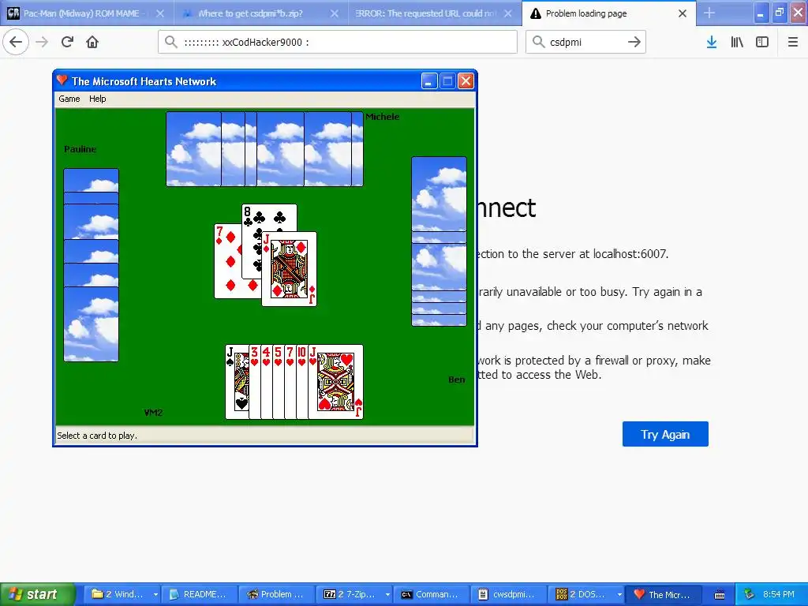
Task: Click The Microsoft Hearts taskbar button
Action: [x=663, y=594]
